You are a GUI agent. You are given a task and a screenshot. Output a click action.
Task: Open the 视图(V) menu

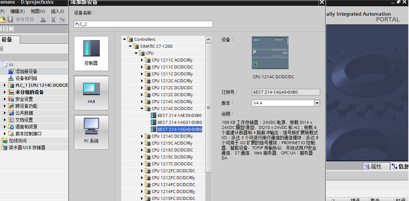(38, 11)
